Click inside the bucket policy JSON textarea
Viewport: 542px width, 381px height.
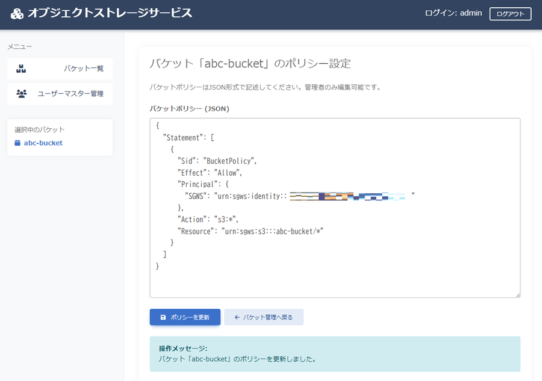coord(335,208)
